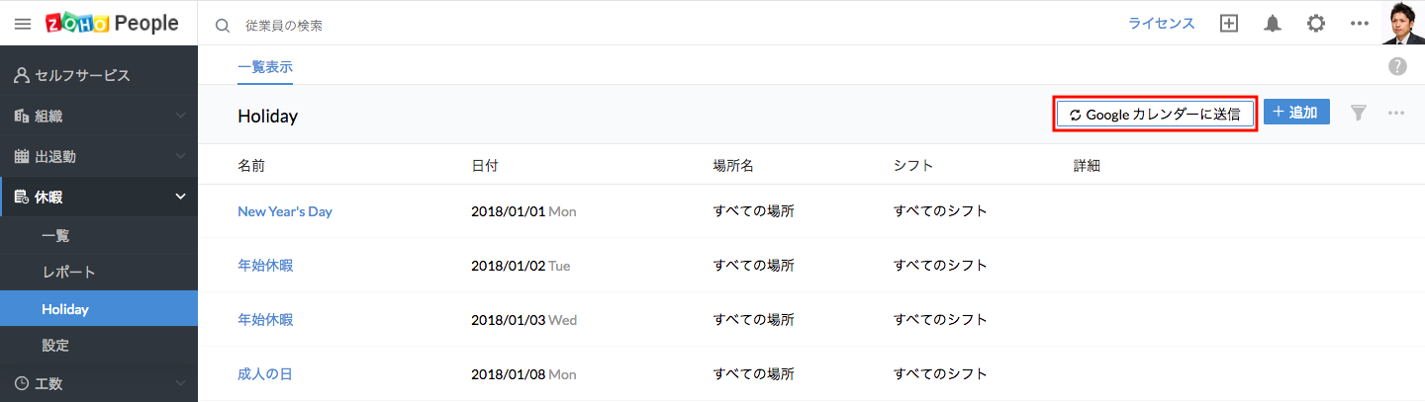1425x402 pixels.
Task: Open the Holiday list more options ellipsis
Action: pyautogui.click(x=1396, y=113)
